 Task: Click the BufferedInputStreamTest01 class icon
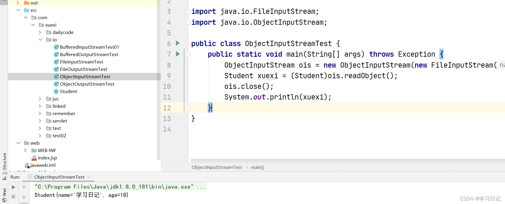(x=56, y=47)
